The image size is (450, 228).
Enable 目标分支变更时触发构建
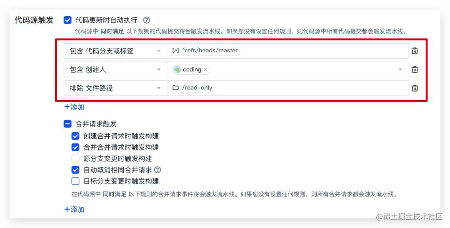coord(75,181)
